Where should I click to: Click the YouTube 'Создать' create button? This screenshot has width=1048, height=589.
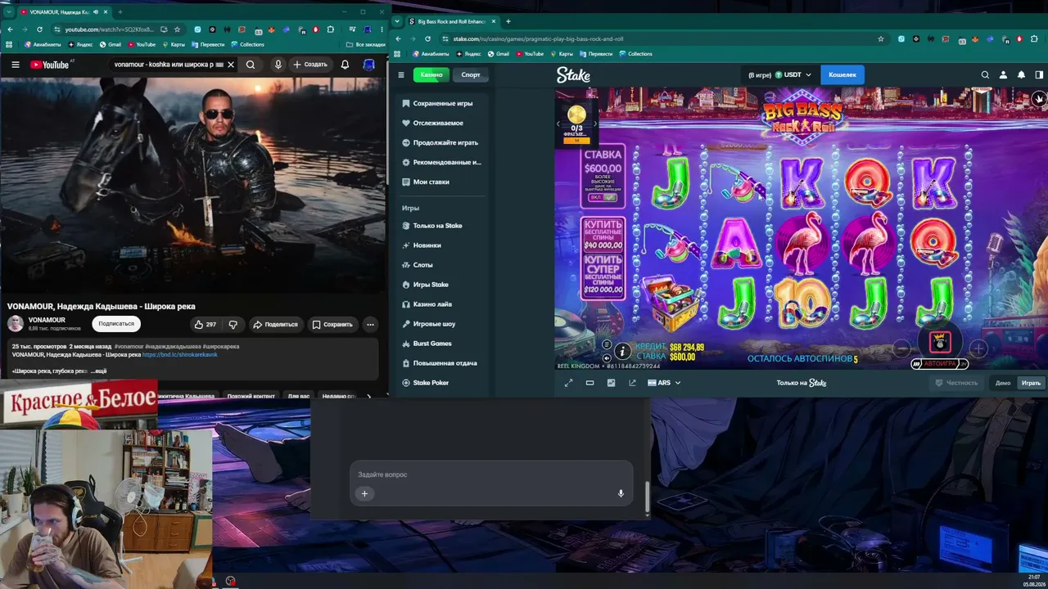coord(310,65)
